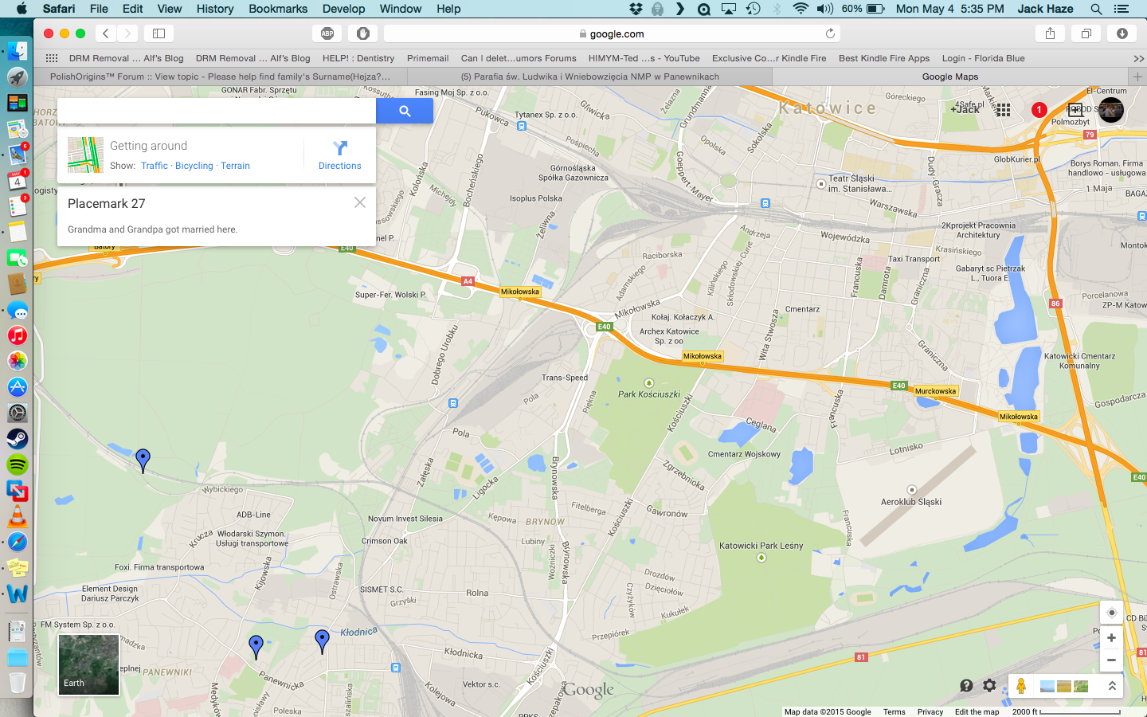Image resolution: width=1147 pixels, height=717 pixels.
Task: Open Spotlight search in menu bar
Action: coord(1096,9)
